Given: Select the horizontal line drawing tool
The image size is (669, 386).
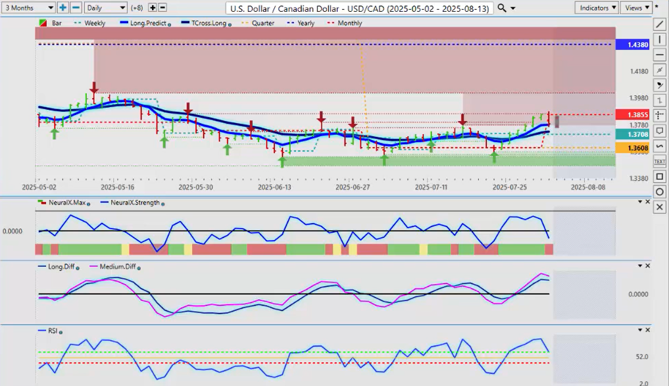Looking at the screenshot, I should [x=660, y=55].
